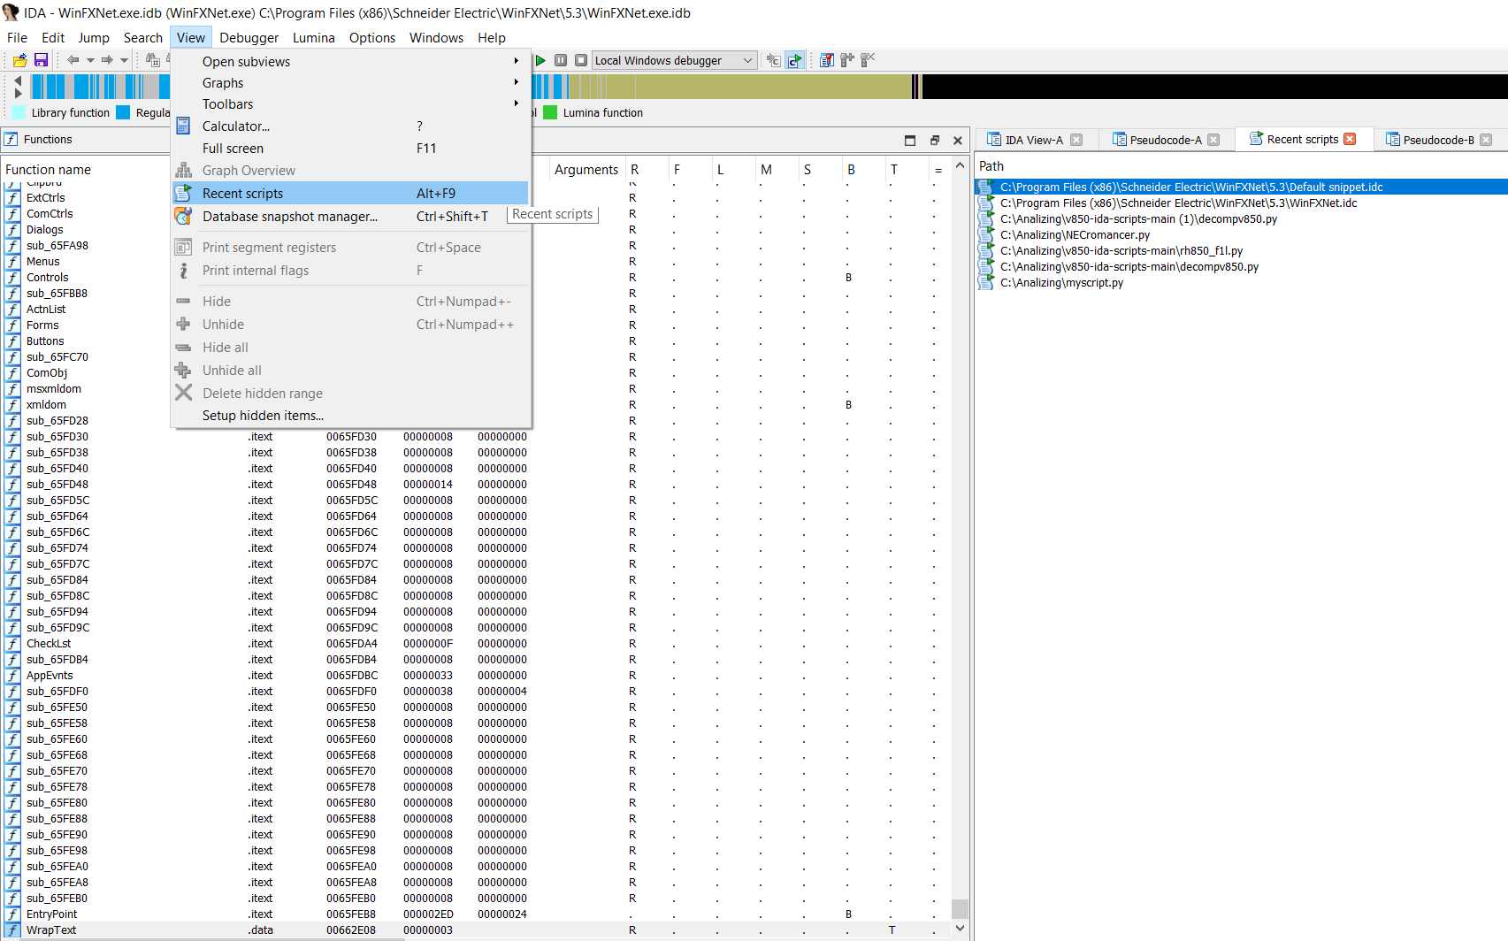Select the Default snippet.idc script row
This screenshot has height=941, width=1508.
click(x=1241, y=187)
